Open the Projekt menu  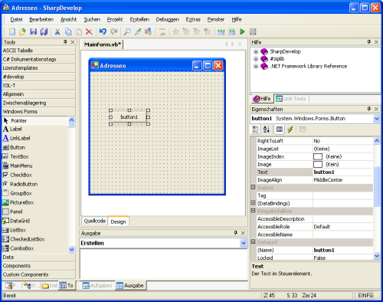(x=115, y=19)
